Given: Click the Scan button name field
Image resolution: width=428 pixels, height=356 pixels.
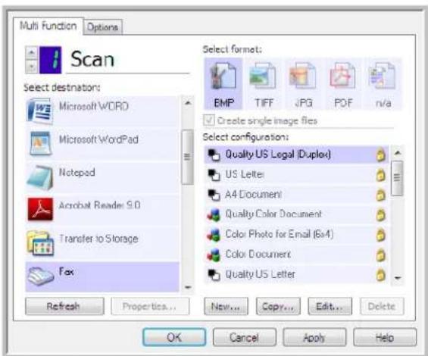Looking at the screenshot, I should pos(128,60).
